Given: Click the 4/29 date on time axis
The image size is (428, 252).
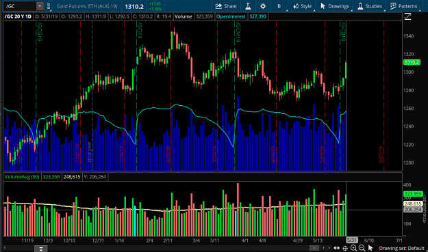Looking at the screenshot, I should click(x=298, y=240).
